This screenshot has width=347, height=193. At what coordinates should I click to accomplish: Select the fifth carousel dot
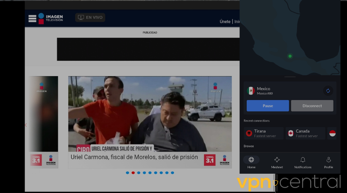tap(150, 173)
